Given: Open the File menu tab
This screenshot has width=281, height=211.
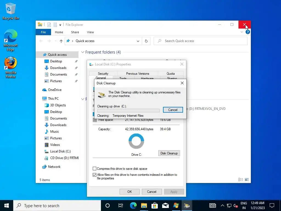Looking at the screenshot, I should tap(43, 32).
